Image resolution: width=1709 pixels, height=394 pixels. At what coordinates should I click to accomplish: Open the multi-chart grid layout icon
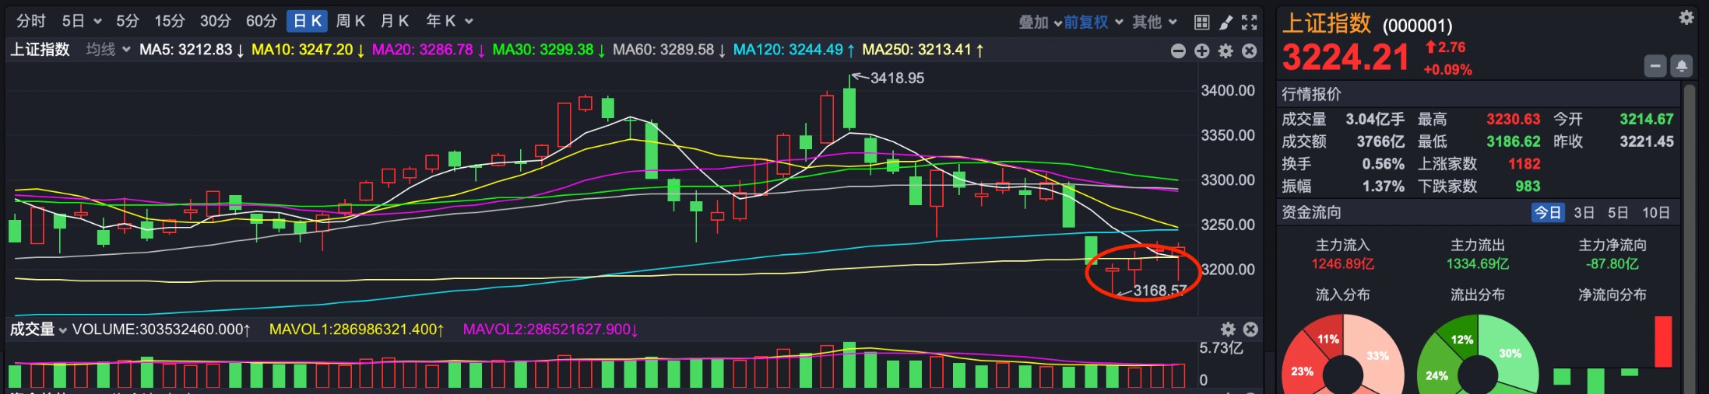[x=1202, y=23]
